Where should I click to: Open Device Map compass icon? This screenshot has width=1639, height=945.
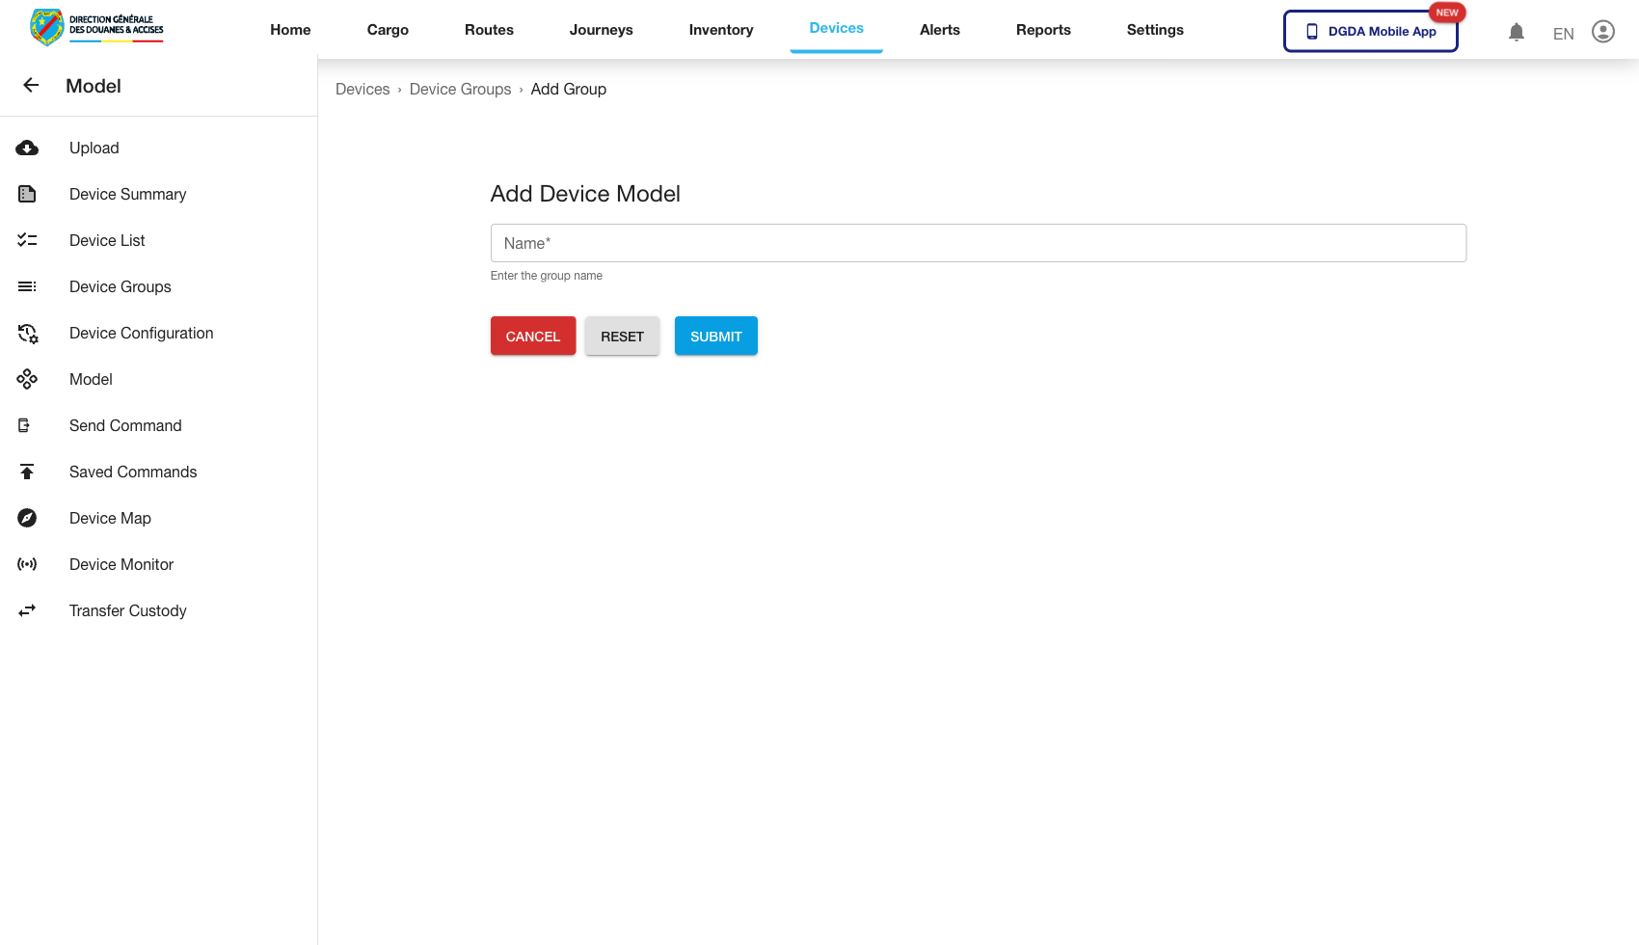pyautogui.click(x=27, y=518)
